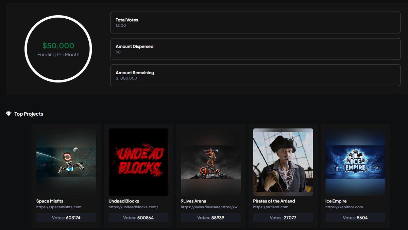Click the Total Votes stat box
The width and height of the screenshot is (408, 230).
[x=255, y=22]
